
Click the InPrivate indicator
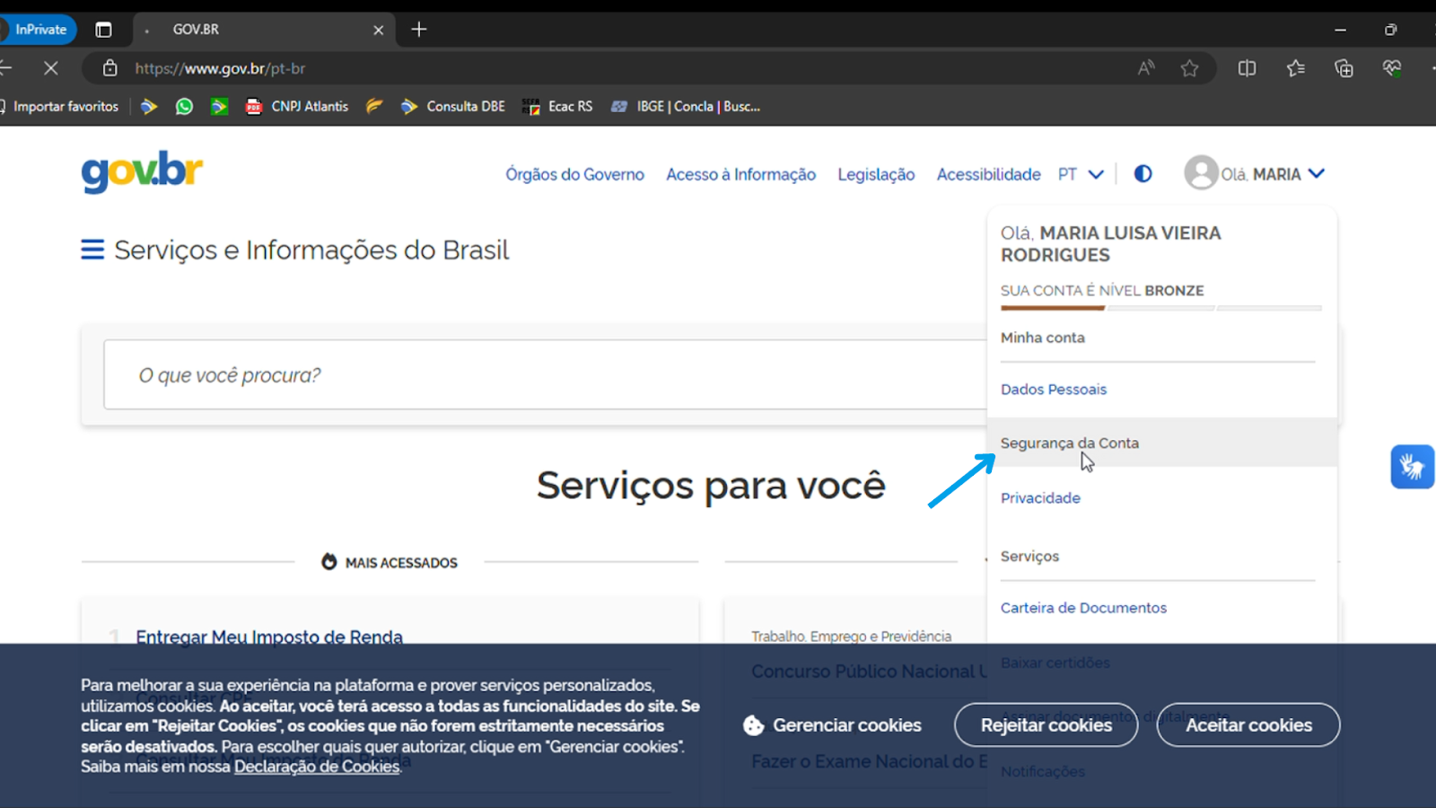pyautogui.click(x=38, y=30)
